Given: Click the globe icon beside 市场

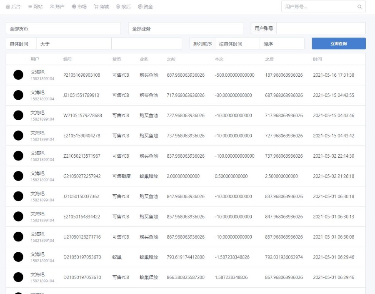Looking at the screenshot, I should (x=74, y=7).
